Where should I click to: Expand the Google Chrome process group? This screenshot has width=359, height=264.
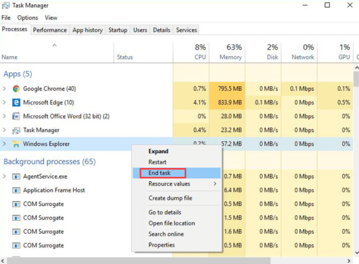(x=4, y=88)
